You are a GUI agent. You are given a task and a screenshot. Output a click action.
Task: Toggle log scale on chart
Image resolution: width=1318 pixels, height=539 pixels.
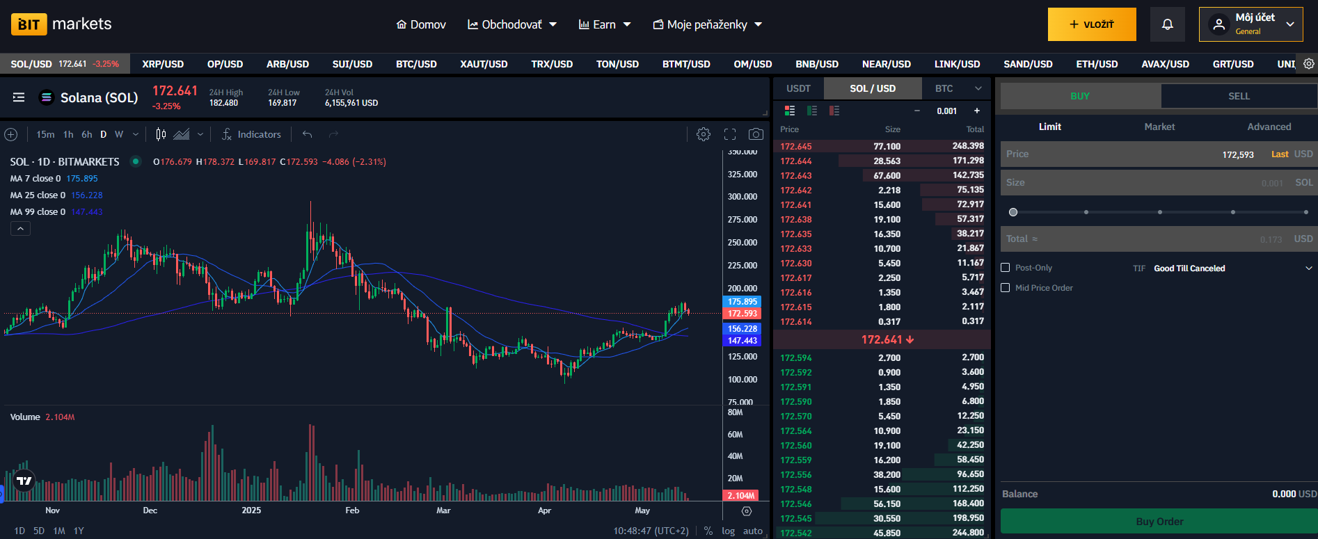pyautogui.click(x=728, y=531)
